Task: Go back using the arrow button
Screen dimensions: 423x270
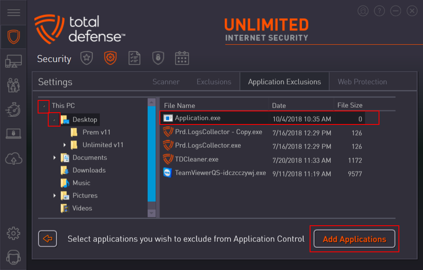Action: (47, 238)
